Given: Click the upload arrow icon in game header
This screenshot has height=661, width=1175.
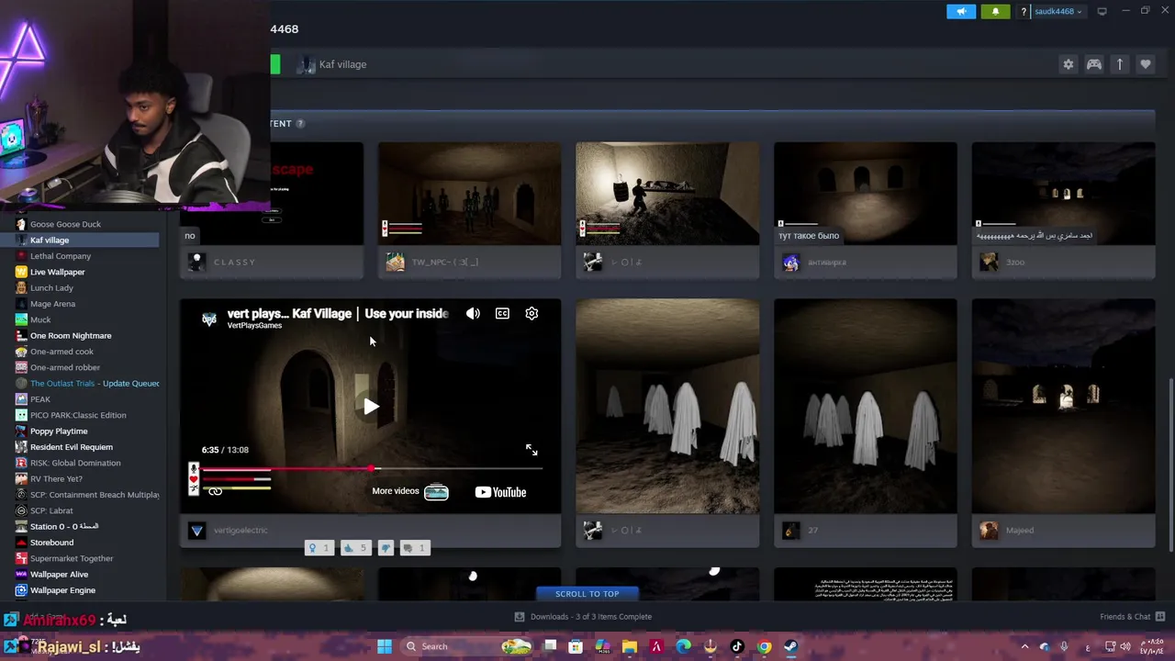Looking at the screenshot, I should 1120,64.
